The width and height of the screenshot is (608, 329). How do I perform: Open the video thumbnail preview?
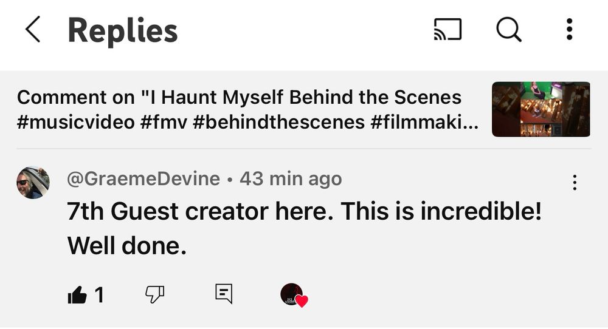[541, 109]
